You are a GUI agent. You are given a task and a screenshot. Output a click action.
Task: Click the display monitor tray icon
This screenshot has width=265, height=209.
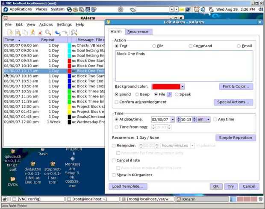tap(188, 9)
